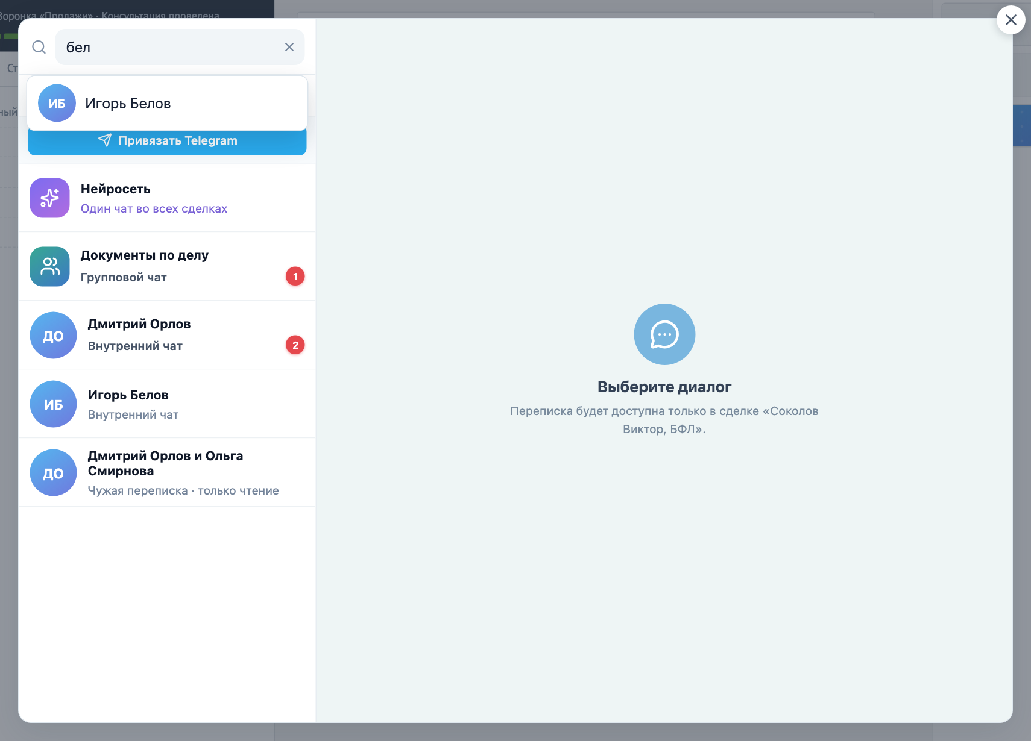This screenshot has width=1031, height=741.
Task: Click the chat bubble placeholder icon
Action: (664, 334)
